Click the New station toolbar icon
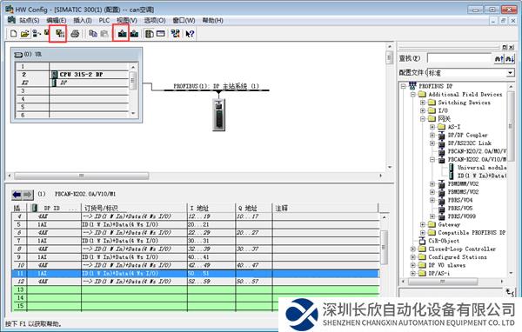The width and height of the screenshot is (522, 332). click(13, 34)
